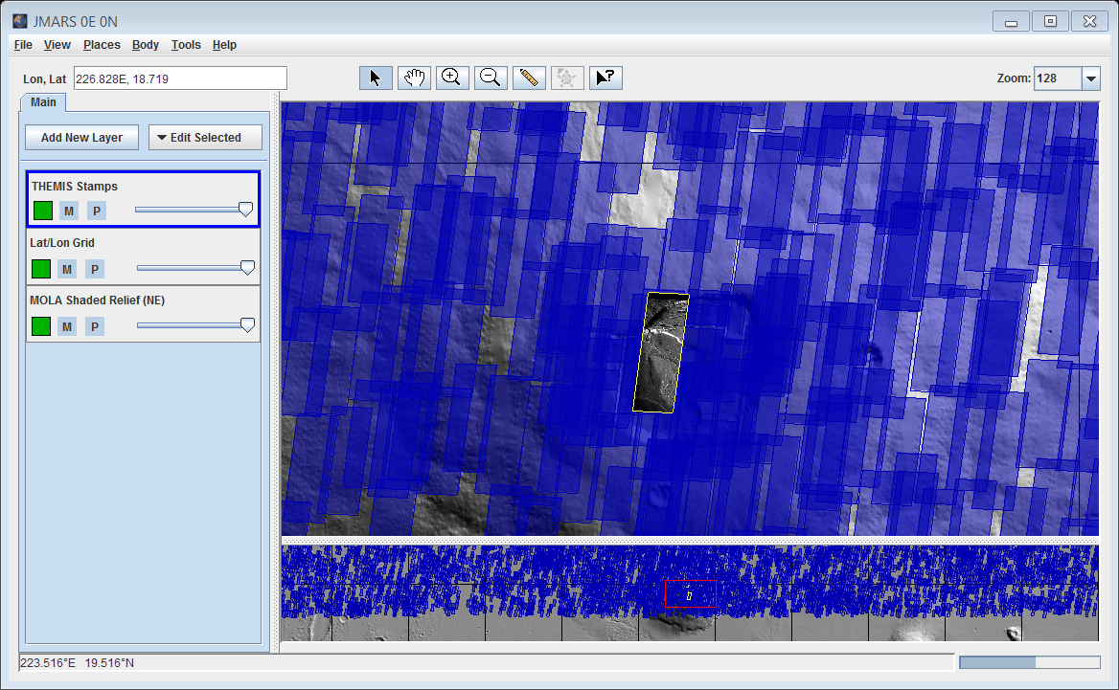Adjust THEMIS Stamps opacity slider
Screen dimensions: 1119x690
[x=194, y=210]
